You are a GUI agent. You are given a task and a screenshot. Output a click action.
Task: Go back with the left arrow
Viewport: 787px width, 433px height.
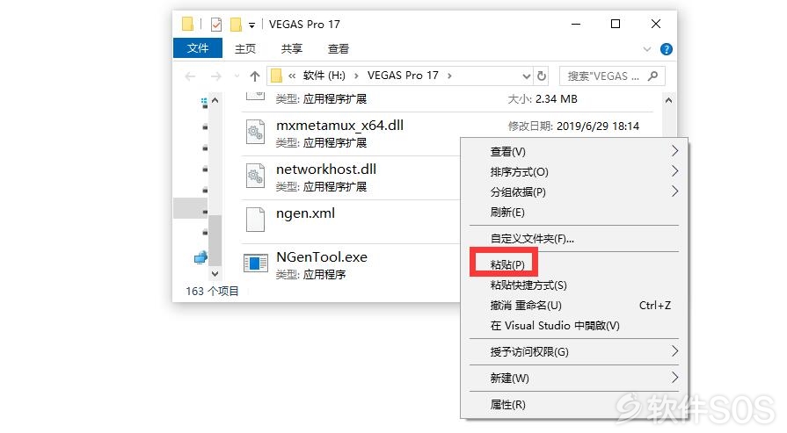coord(190,76)
